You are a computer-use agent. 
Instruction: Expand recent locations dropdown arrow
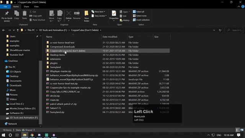14,30
